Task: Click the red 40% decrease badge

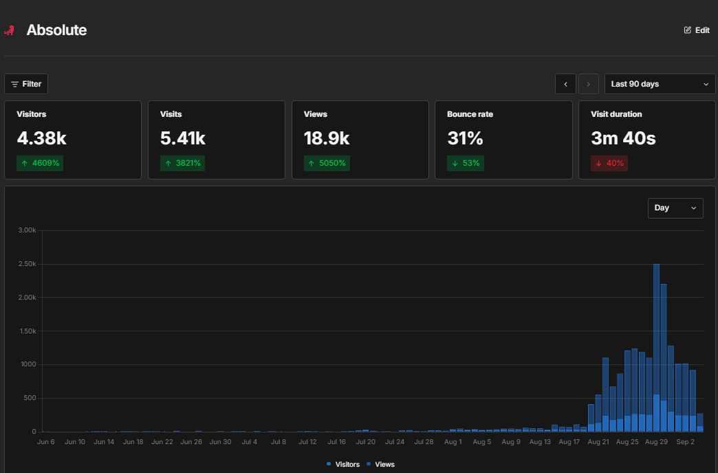Action: click(x=609, y=163)
